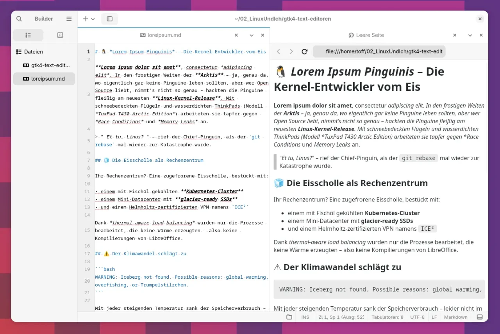Viewport: 500px width, 334px height.
Task: Click the folder icon in status bar
Action: click(x=289, y=317)
